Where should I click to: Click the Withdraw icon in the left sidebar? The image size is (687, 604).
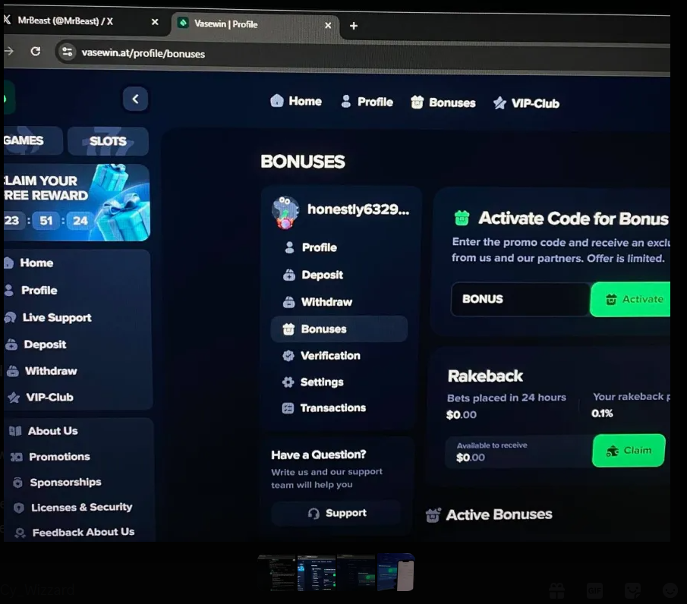(x=13, y=371)
